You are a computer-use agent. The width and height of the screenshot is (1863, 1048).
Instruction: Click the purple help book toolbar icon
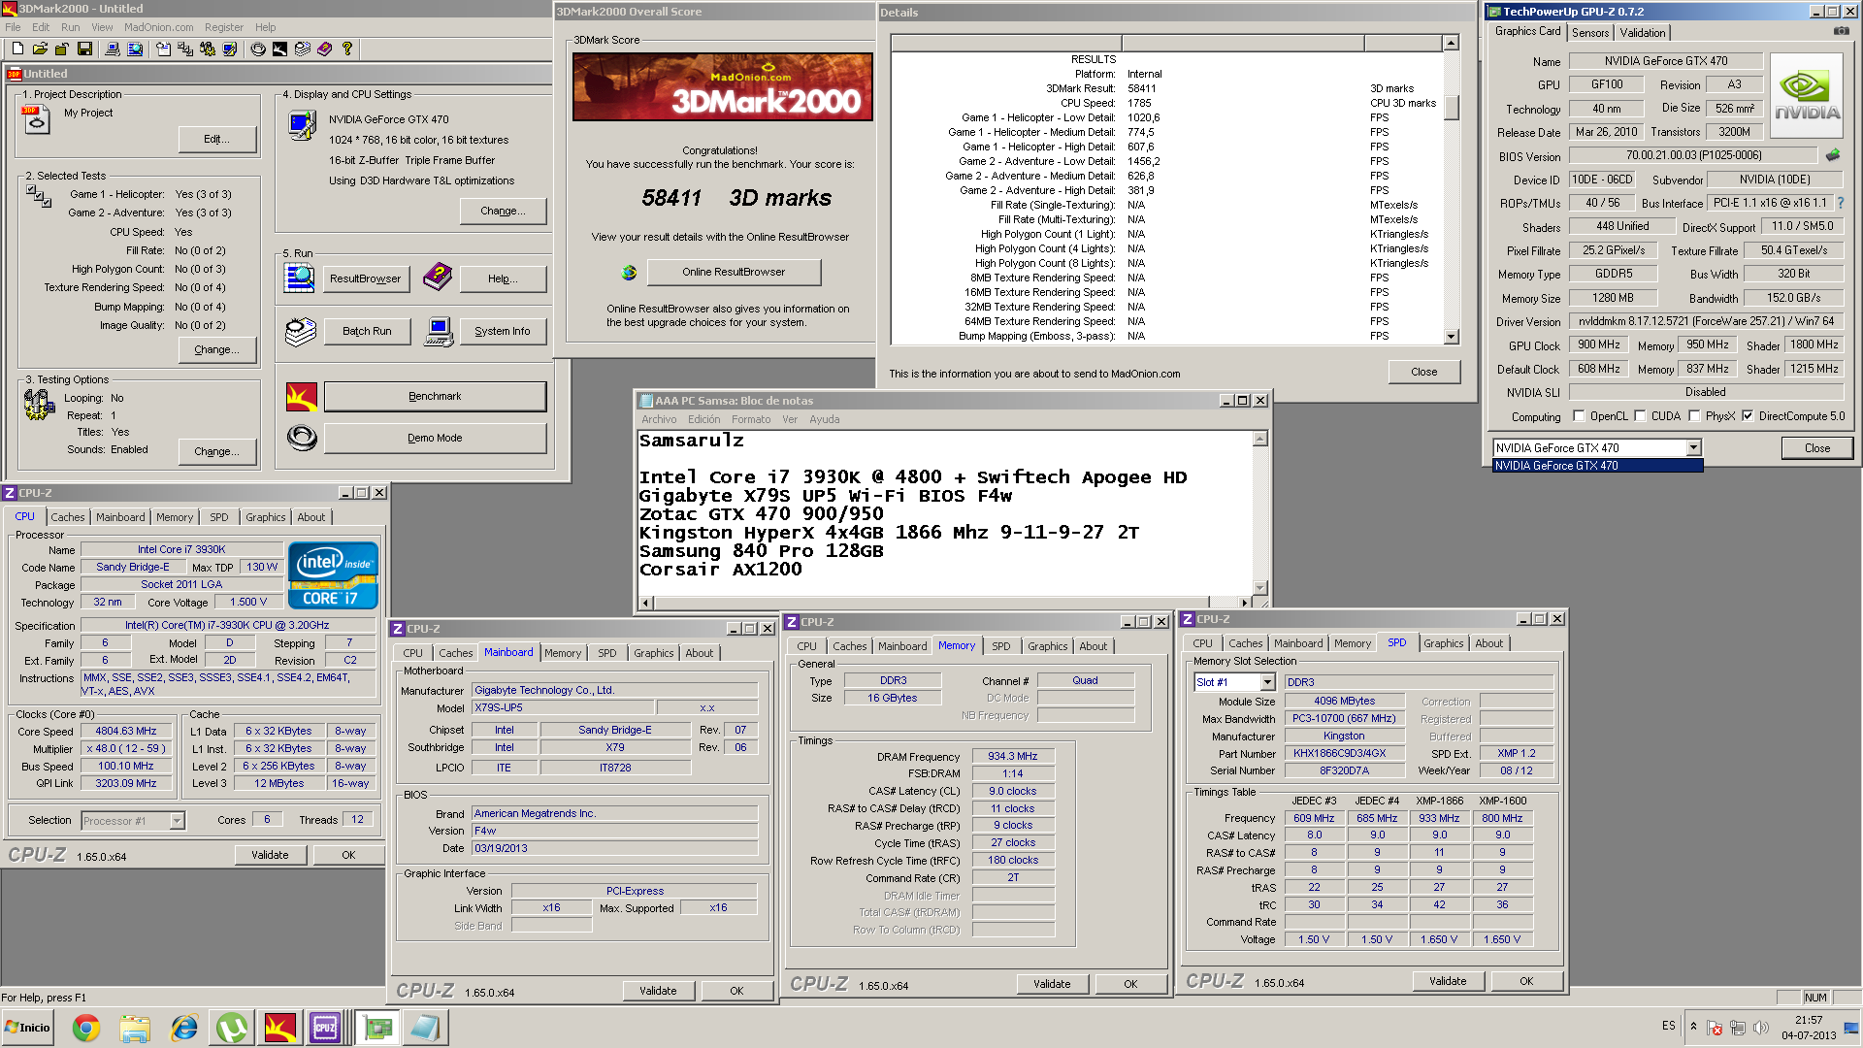tap(325, 49)
